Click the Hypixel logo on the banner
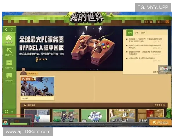174x139 pixels. (41, 59)
